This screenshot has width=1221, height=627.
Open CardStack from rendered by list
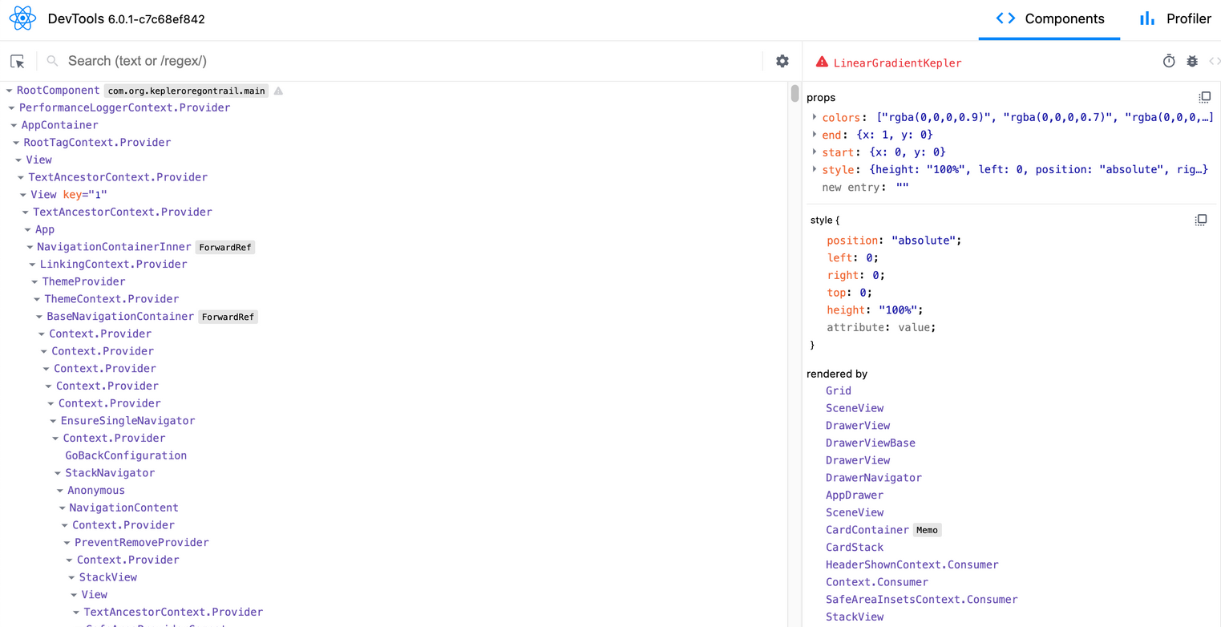[854, 548]
